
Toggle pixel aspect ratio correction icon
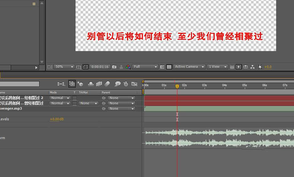[232, 67]
